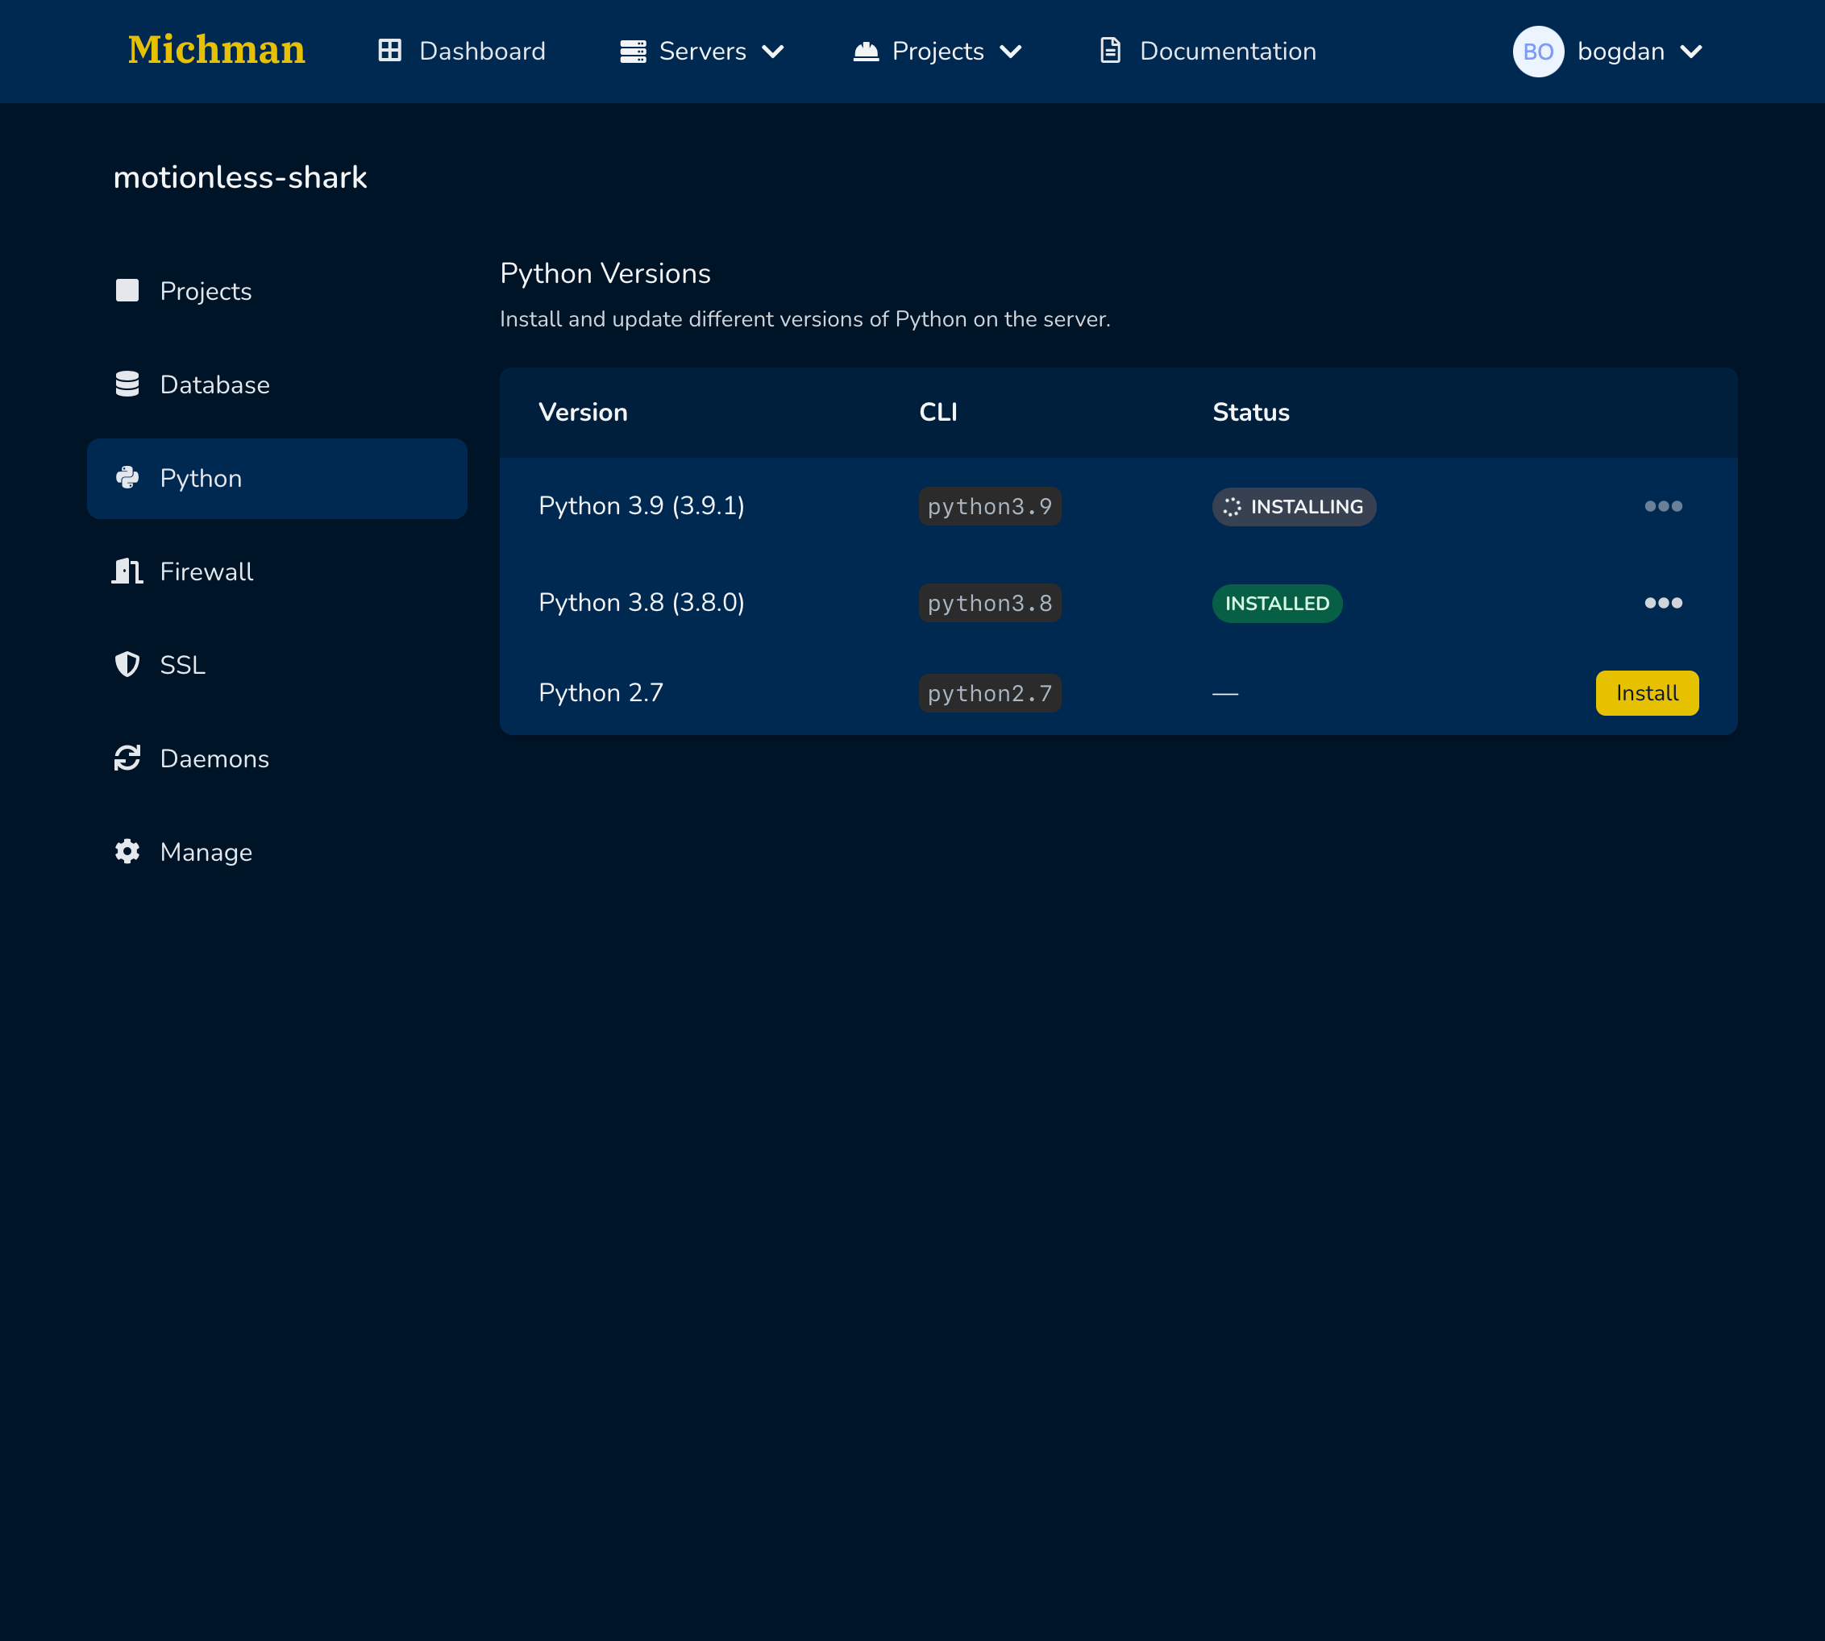The height and width of the screenshot is (1641, 1825).
Task: Install Python 2.7 with the yellow button
Action: pyautogui.click(x=1647, y=692)
